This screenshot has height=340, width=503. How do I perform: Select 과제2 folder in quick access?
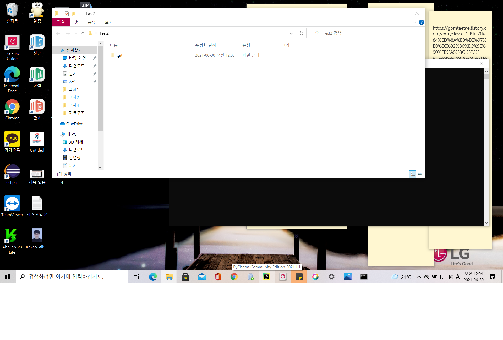tap(74, 97)
